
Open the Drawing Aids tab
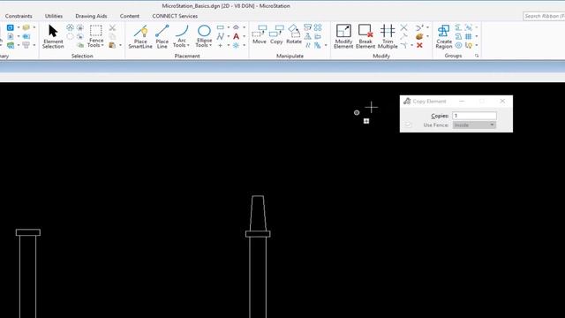coord(91,16)
